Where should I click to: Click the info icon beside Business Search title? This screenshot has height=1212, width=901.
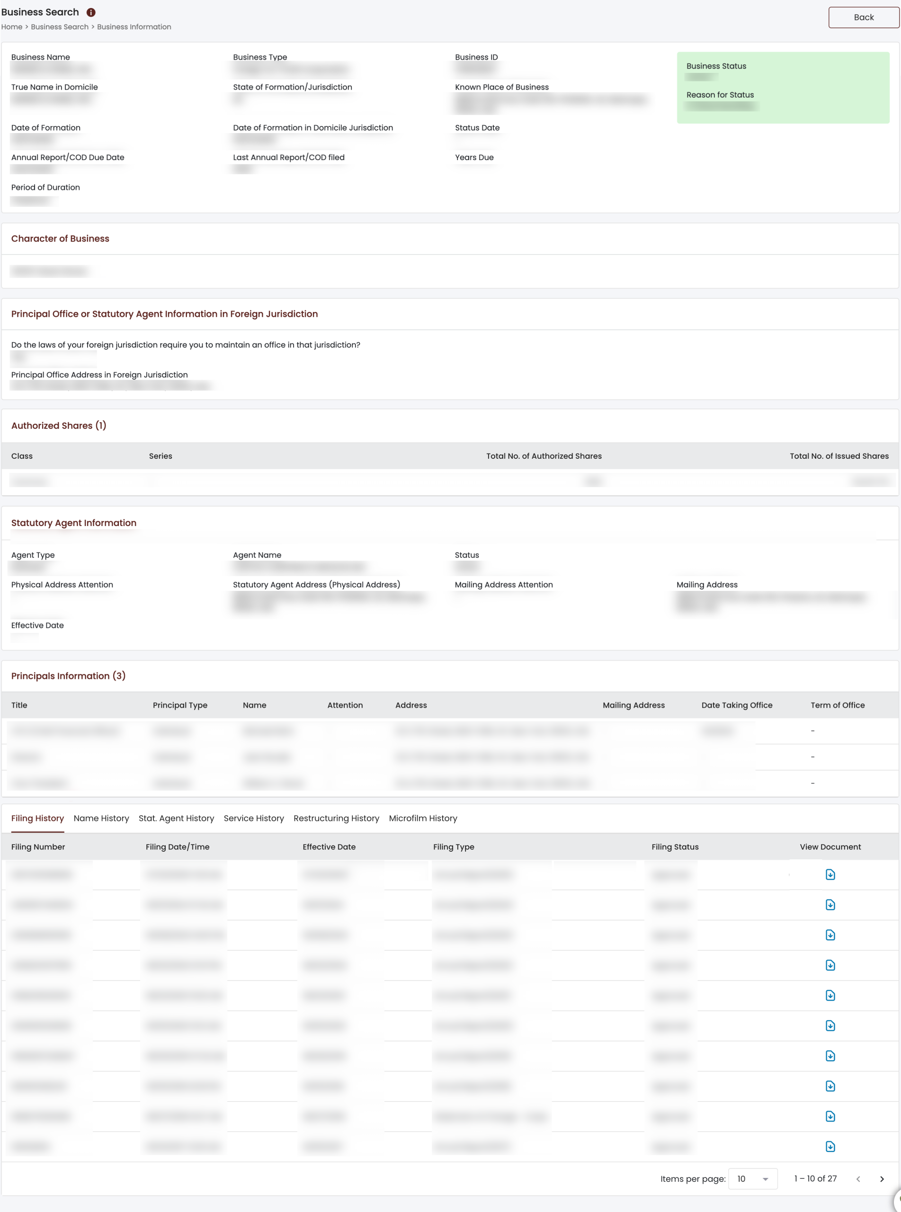91,12
